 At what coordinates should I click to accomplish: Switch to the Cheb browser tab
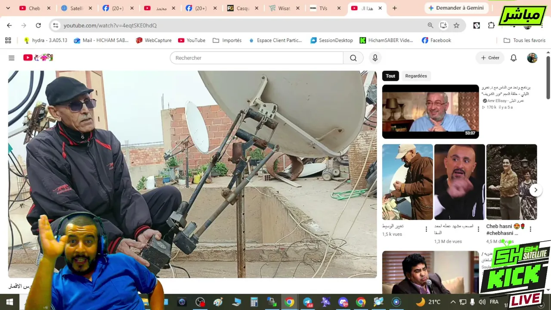pos(34,8)
